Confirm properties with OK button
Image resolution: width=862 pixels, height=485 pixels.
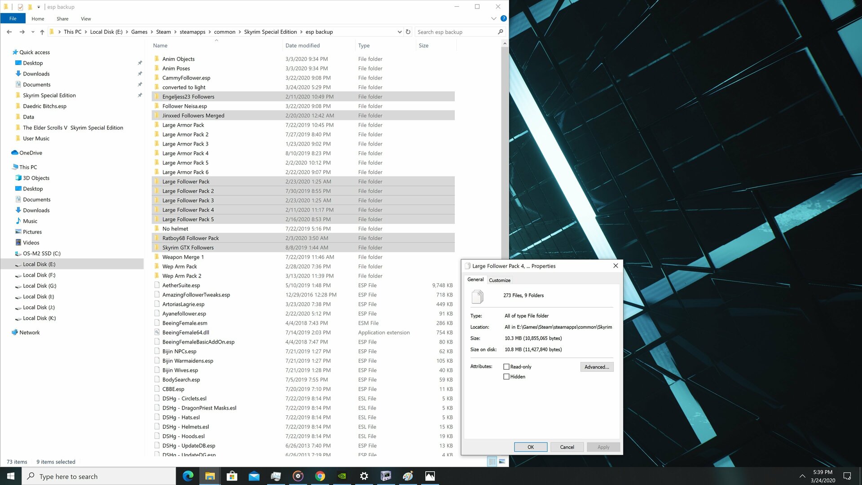(531, 447)
